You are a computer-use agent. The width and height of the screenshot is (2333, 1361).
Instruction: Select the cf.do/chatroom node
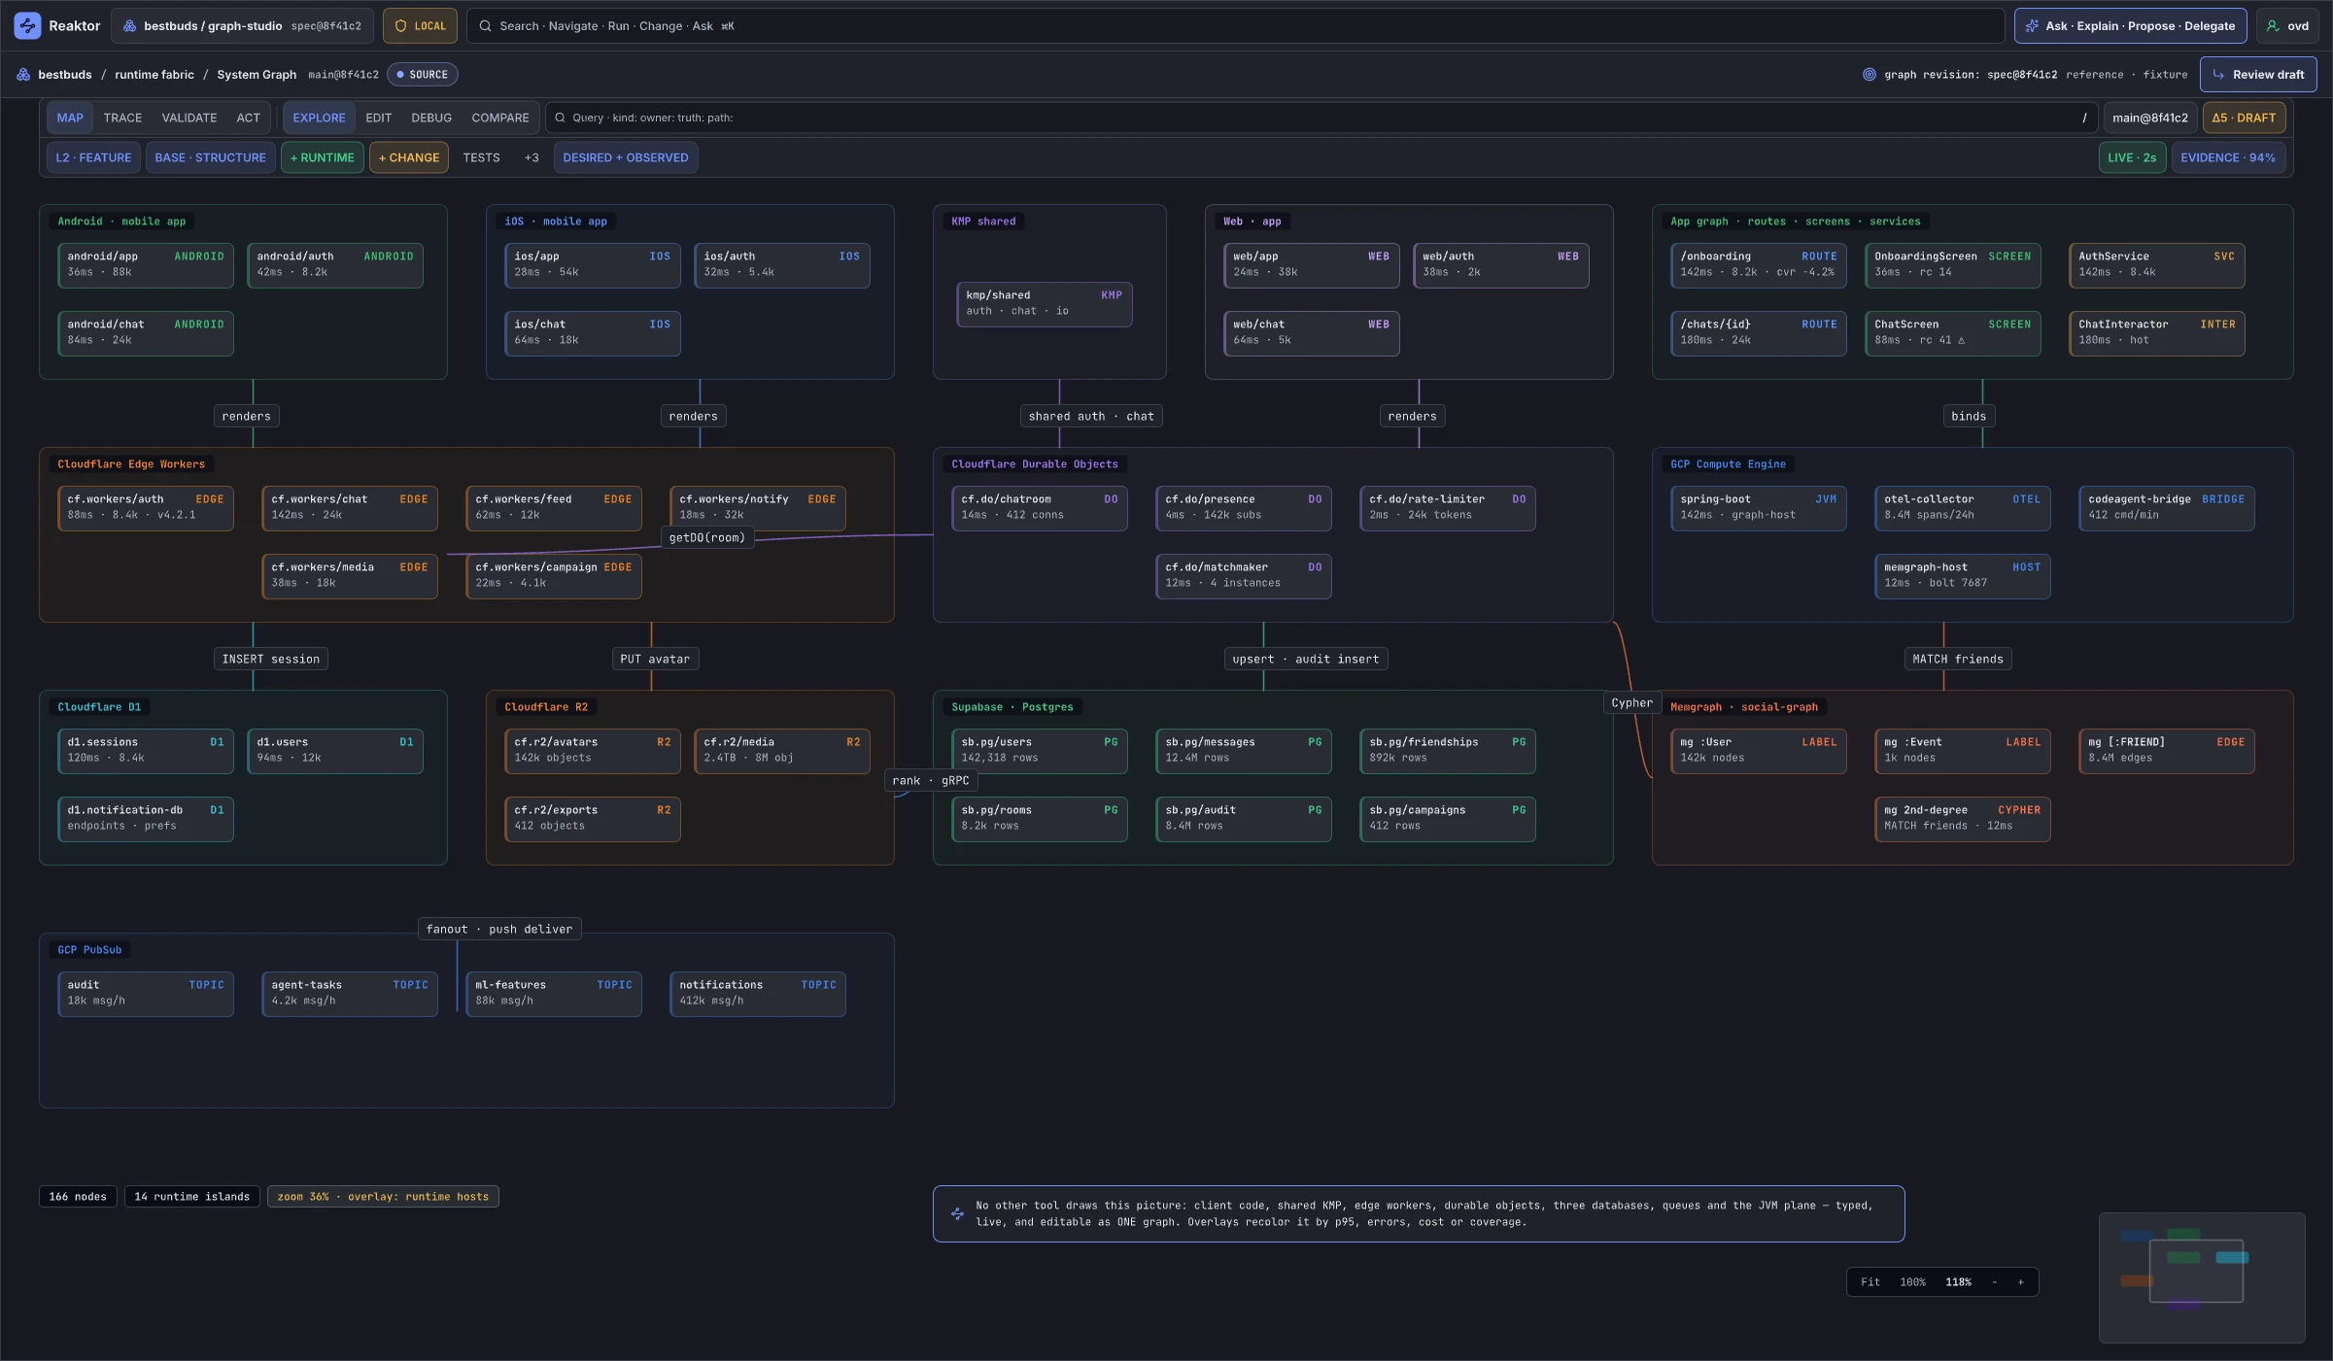click(x=1040, y=507)
